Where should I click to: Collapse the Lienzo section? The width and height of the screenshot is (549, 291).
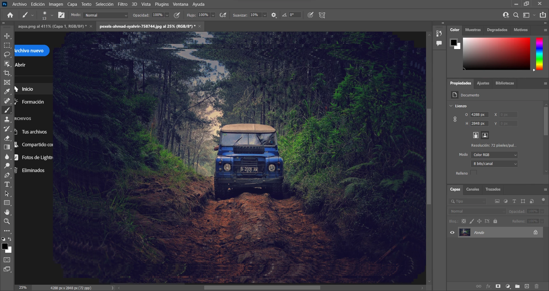(451, 106)
